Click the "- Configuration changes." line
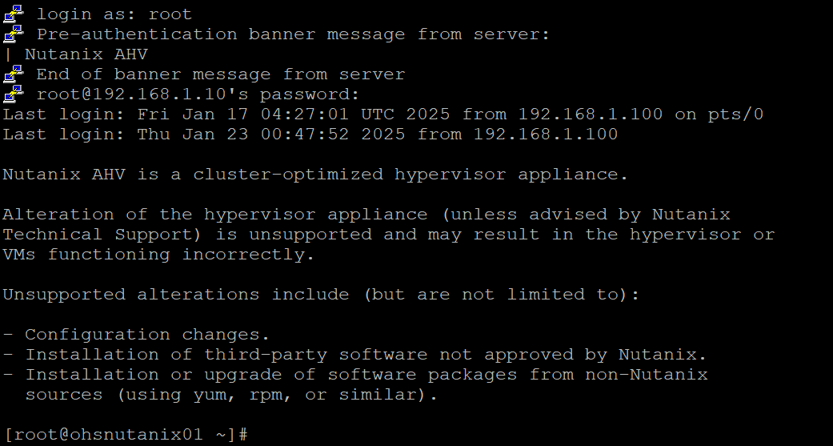 click(137, 335)
